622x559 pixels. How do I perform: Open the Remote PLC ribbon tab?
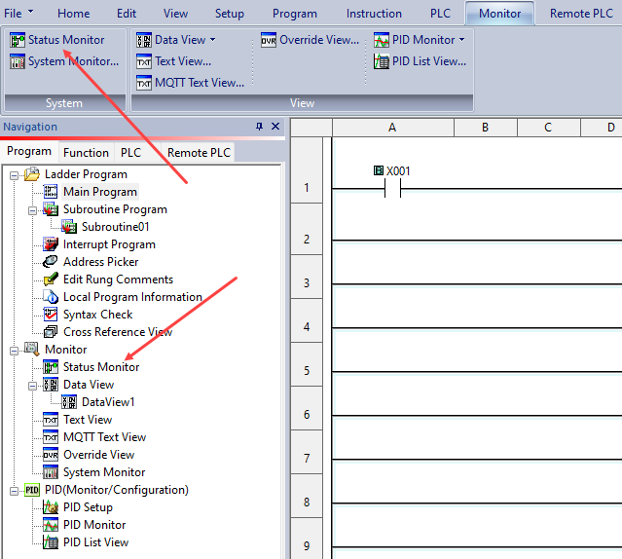(x=581, y=14)
